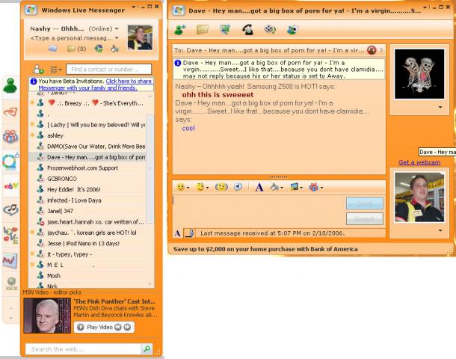Select contact 'infected - I Love Daya'
Image resolution: width=456 pixels, height=359 pixels.
coord(87,200)
